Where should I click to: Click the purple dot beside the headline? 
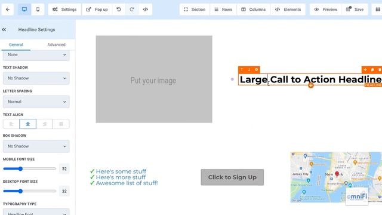coord(232,79)
